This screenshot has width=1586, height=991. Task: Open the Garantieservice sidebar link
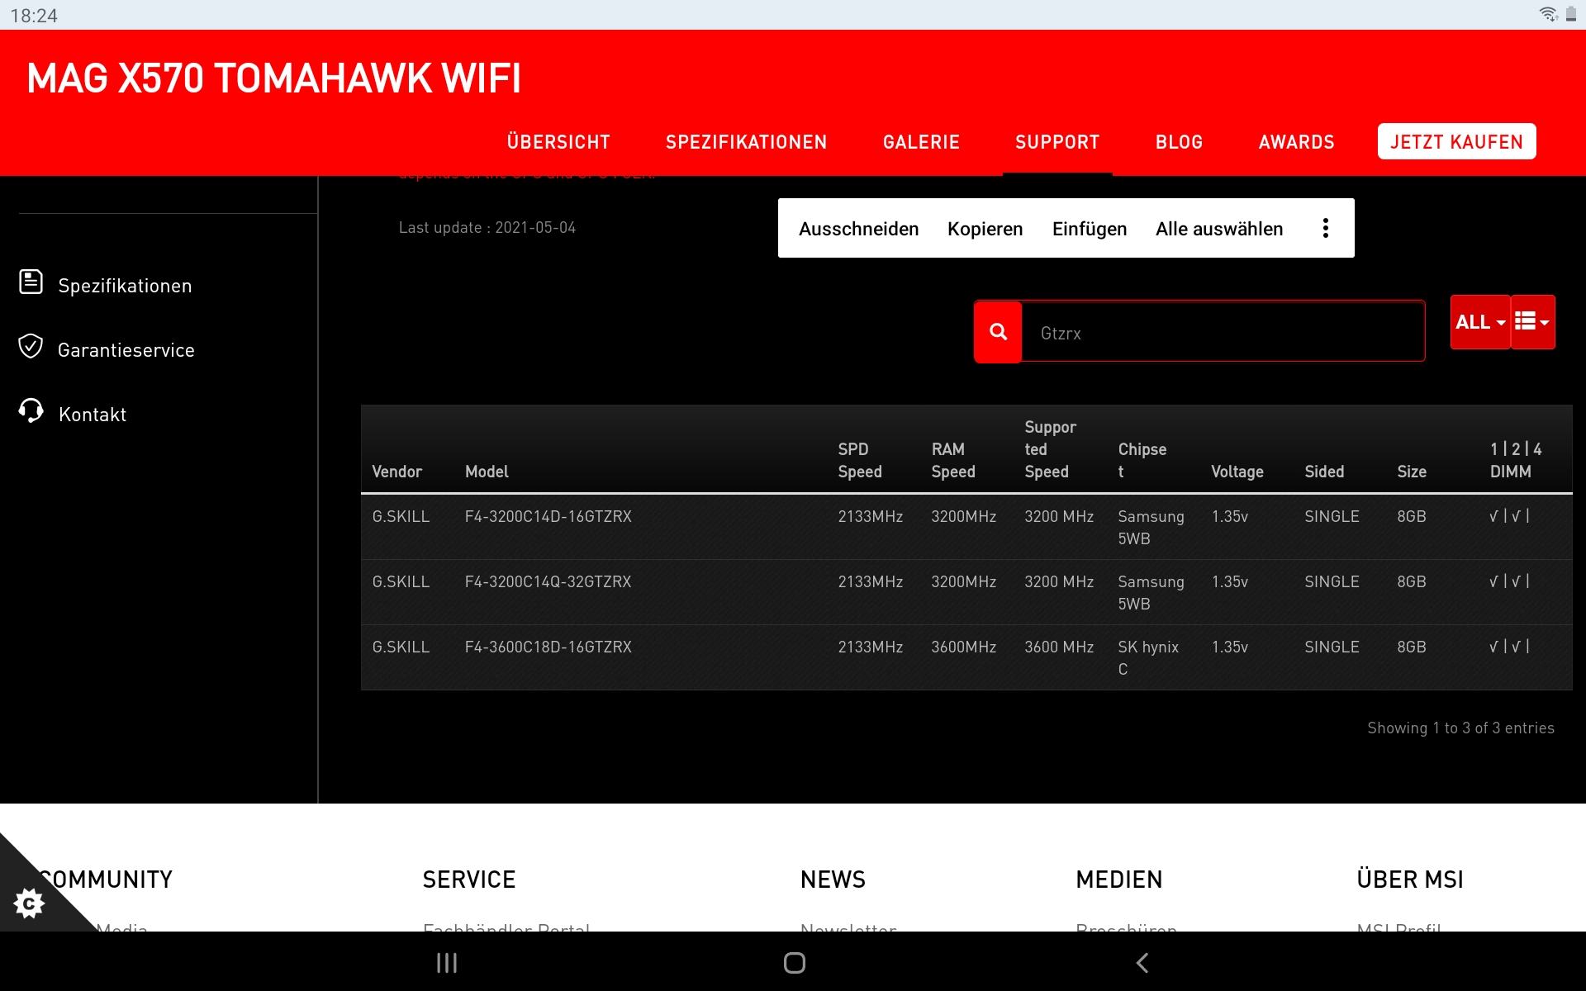(126, 350)
